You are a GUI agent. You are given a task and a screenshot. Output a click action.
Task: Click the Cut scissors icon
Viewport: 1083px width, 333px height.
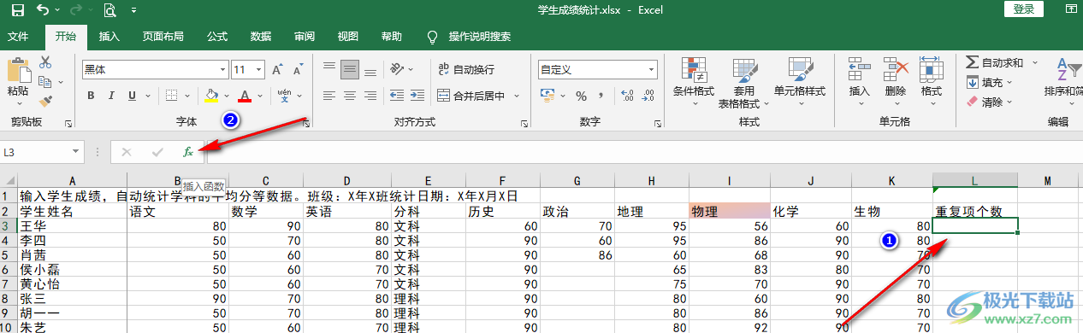click(45, 62)
